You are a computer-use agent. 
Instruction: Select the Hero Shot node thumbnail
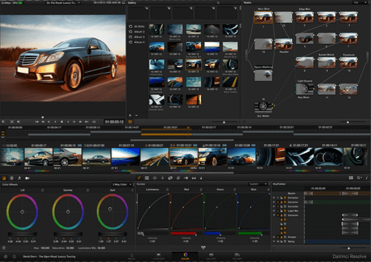(263, 18)
